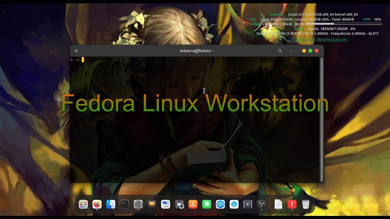The image size is (390, 219).
Task: Open the Finder-style file manager in dock
Action: click(x=111, y=204)
